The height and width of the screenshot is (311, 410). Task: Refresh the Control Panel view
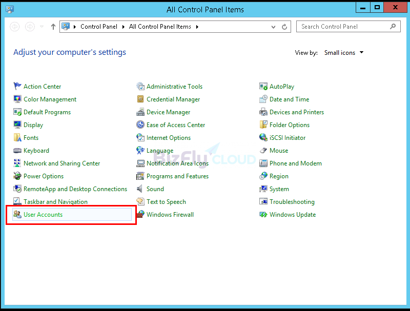click(284, 27)
